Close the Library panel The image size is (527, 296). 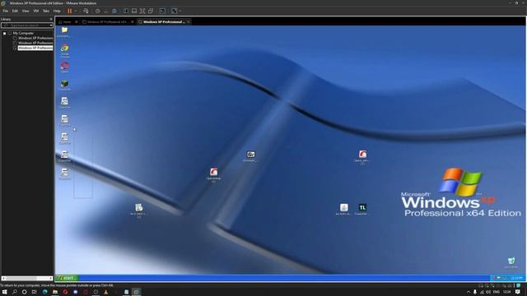[51, 19]
